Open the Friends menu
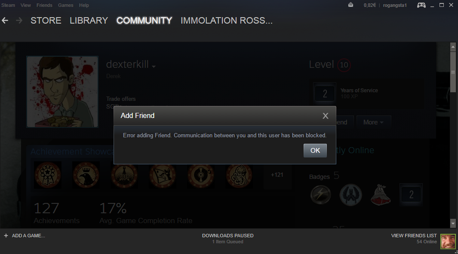The image size is (458, 254). [x=44, y=5]
